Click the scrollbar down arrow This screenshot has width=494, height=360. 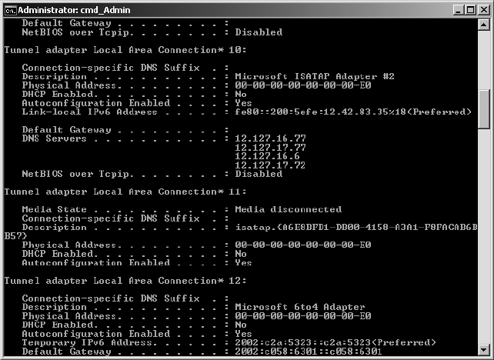[x=483, y=350]
